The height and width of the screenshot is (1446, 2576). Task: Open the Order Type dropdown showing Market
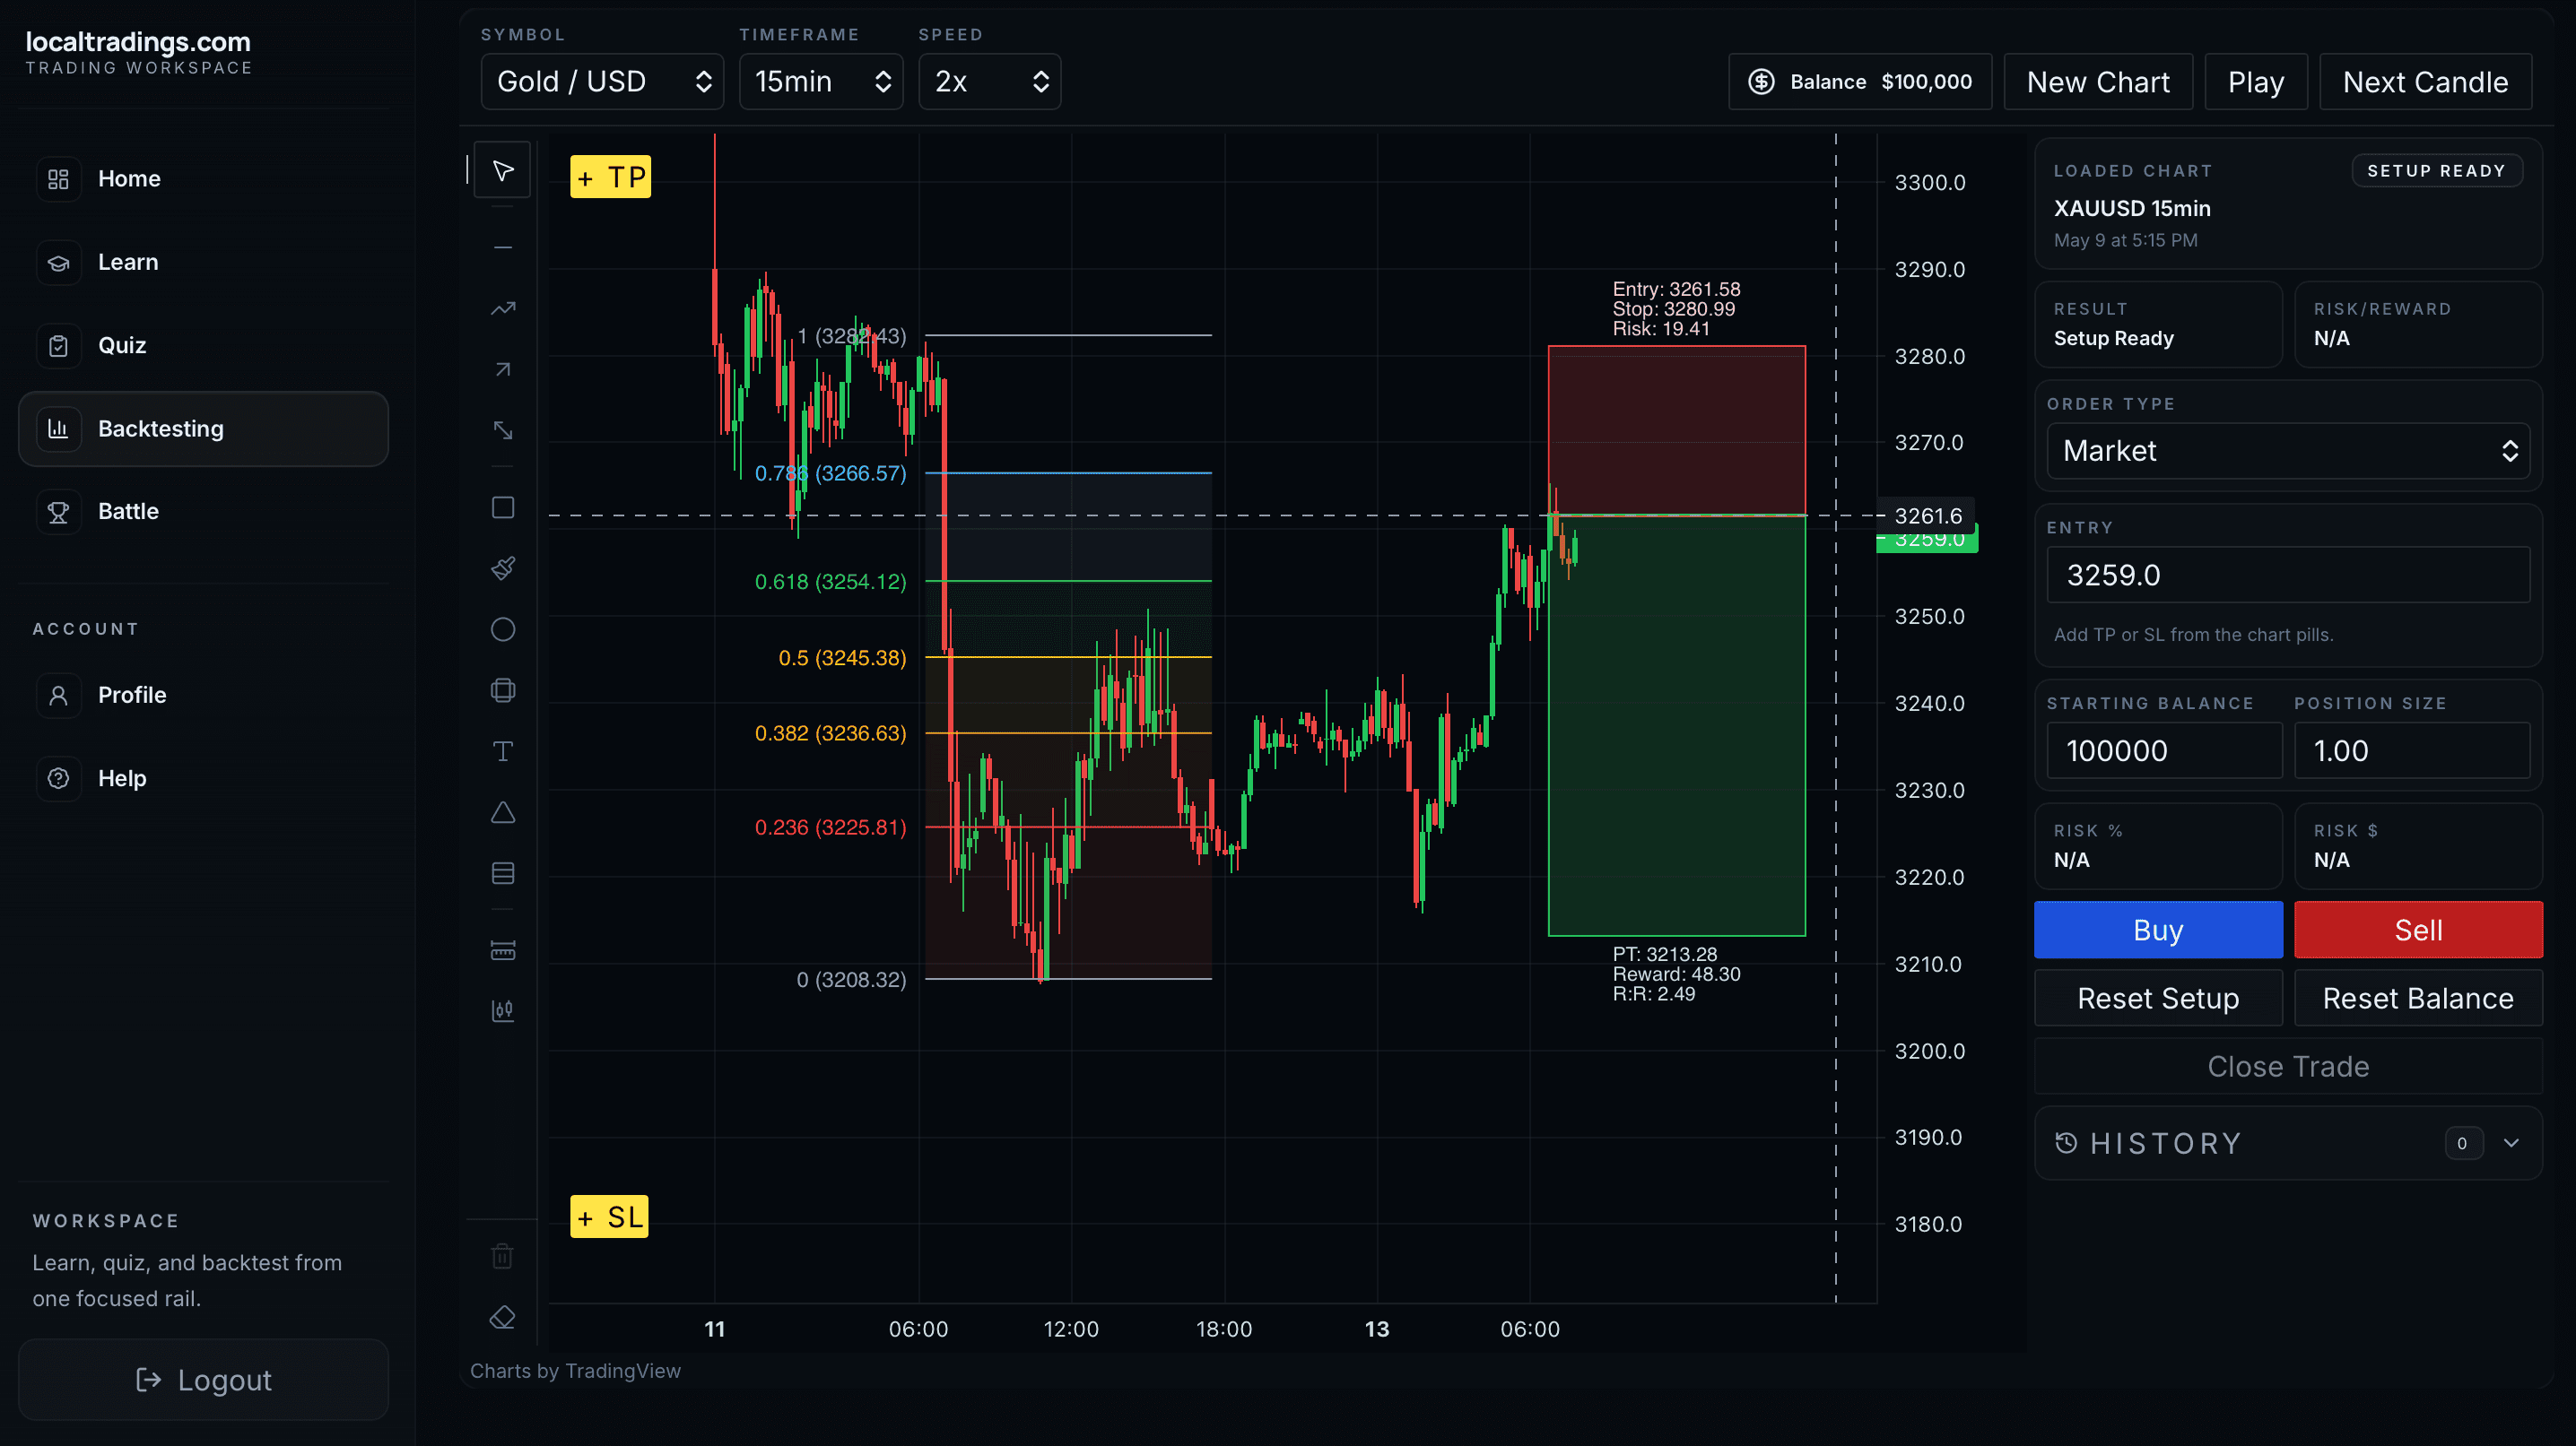point(2288,451)
